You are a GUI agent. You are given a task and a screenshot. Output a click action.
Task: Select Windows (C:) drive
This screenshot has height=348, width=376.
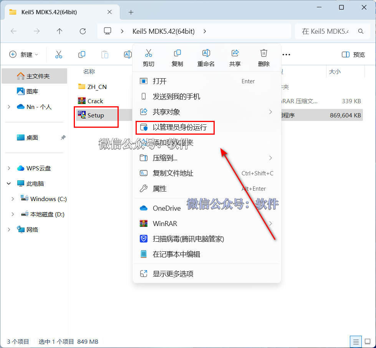[x=43, y=199]
